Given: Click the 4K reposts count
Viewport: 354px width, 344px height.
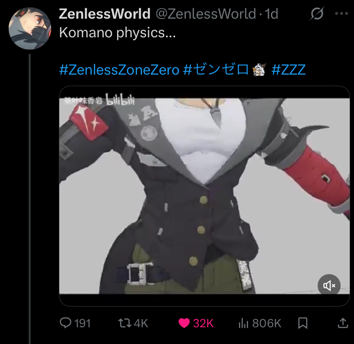Looking at the screenshot, I should 141,323.
